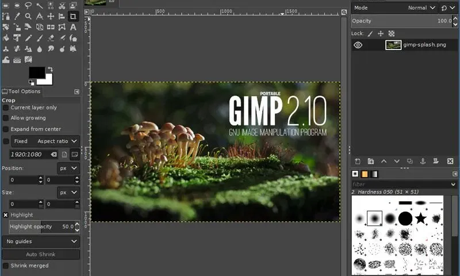Hide gimp-splash.png layer via eye icon
The height and width of the screenshot is (276, 460).
(358, 45)
